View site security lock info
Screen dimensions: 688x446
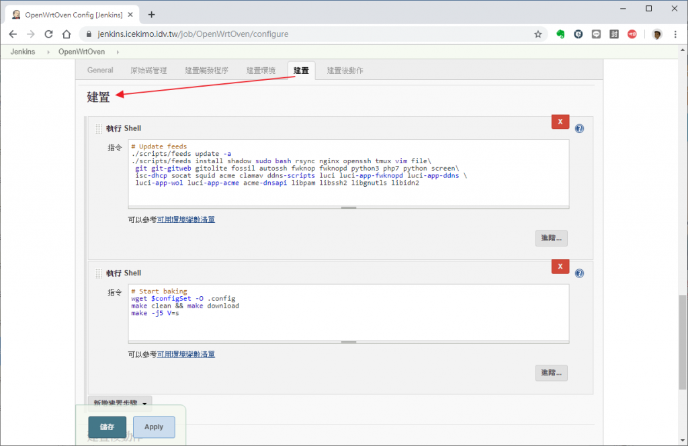tap(89, 34)
